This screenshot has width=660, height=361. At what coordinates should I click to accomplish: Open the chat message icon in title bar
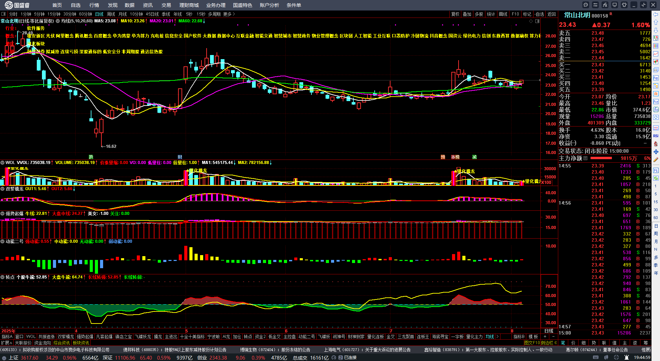pyautogui.click(x=586, y=5)
